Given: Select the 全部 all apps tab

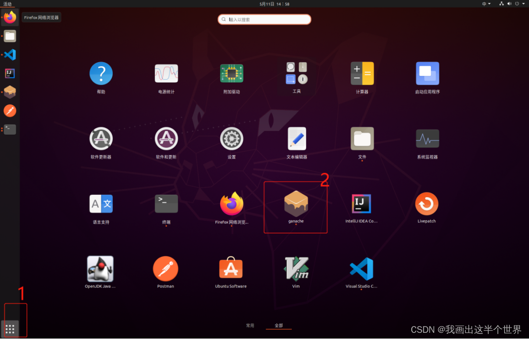Looking at the screenshot, I should [x=279, y=326].
